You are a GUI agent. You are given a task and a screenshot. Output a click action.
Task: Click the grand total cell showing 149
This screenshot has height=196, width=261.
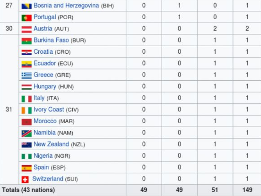coord(247,190)
